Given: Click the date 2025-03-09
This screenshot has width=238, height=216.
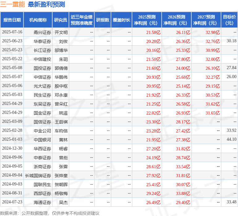Looking at the screenshot, I should 12,121.
